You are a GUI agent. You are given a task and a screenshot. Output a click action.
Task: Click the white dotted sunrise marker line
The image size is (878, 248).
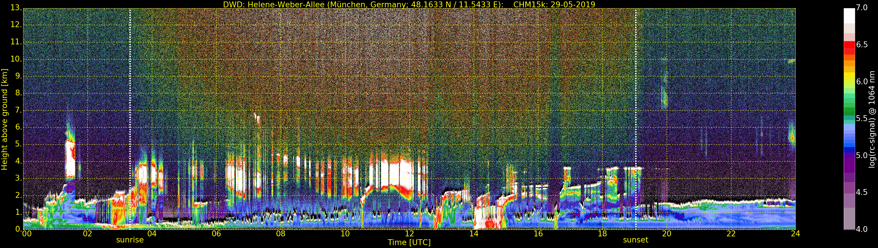(130, 119)
